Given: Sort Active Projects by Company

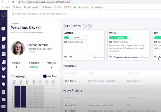Looking at the screenshot, I should coord(132,98).
